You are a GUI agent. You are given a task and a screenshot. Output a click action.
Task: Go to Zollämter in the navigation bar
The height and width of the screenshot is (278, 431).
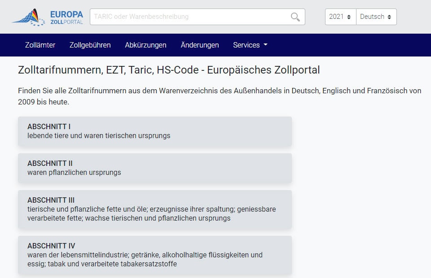pyautogui.click(x=40, y=45)
